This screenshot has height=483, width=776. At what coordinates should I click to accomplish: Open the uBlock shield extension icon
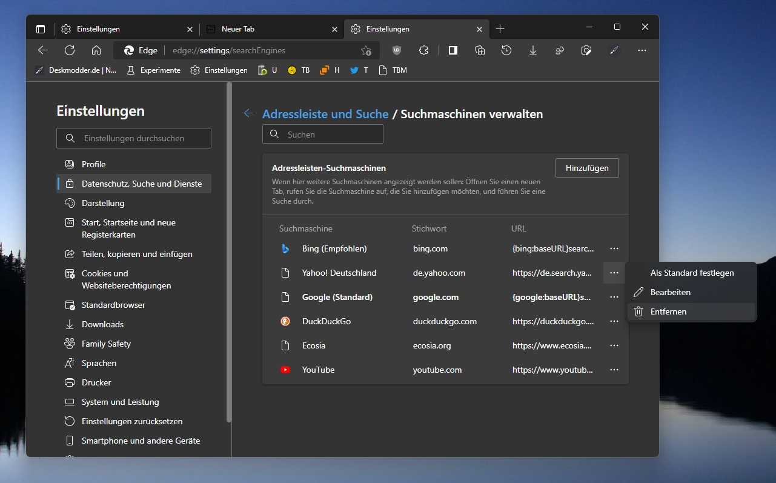point(397,50)
